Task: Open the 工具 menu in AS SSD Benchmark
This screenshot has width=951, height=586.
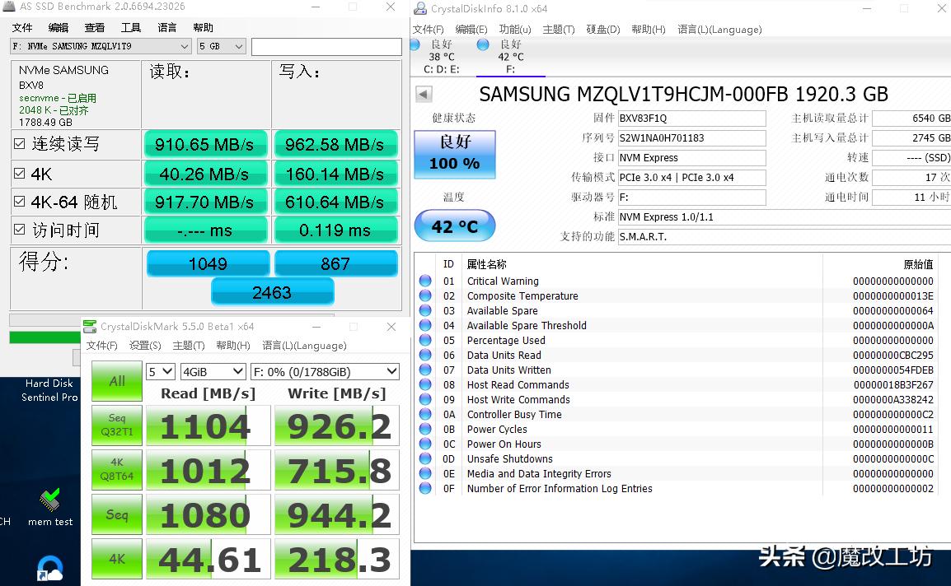Action: 131,27
